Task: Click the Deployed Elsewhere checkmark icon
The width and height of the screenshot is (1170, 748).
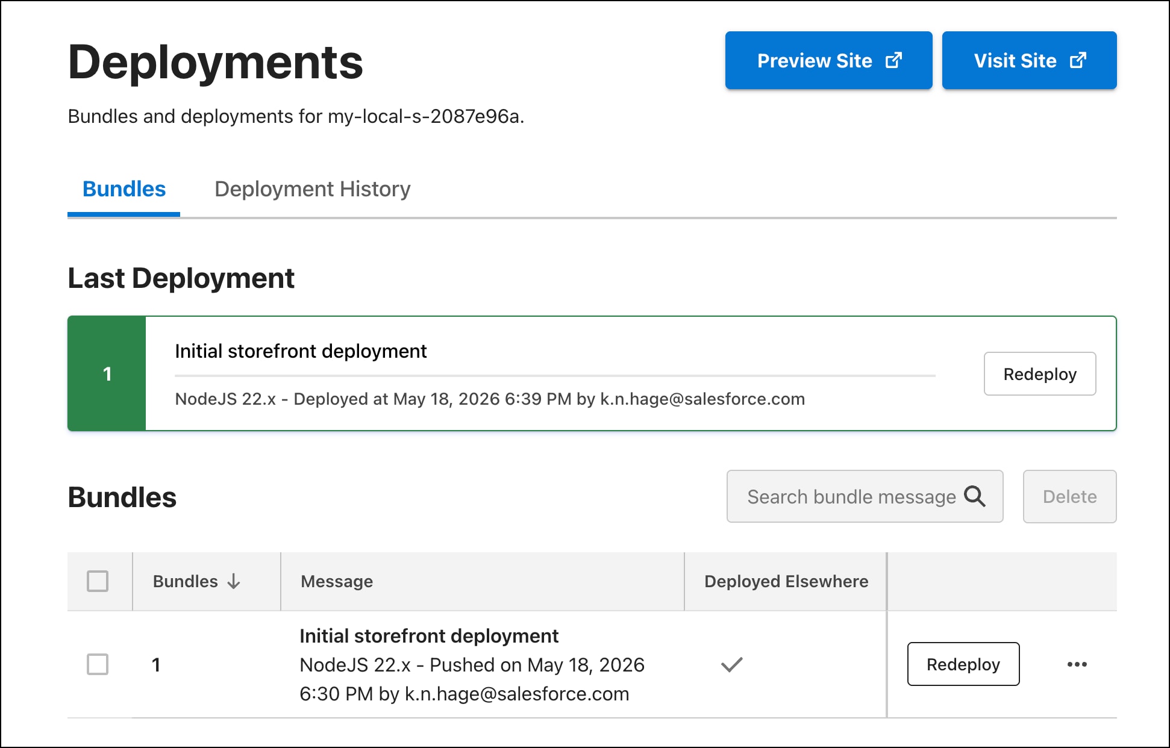Action: point(732,664)
